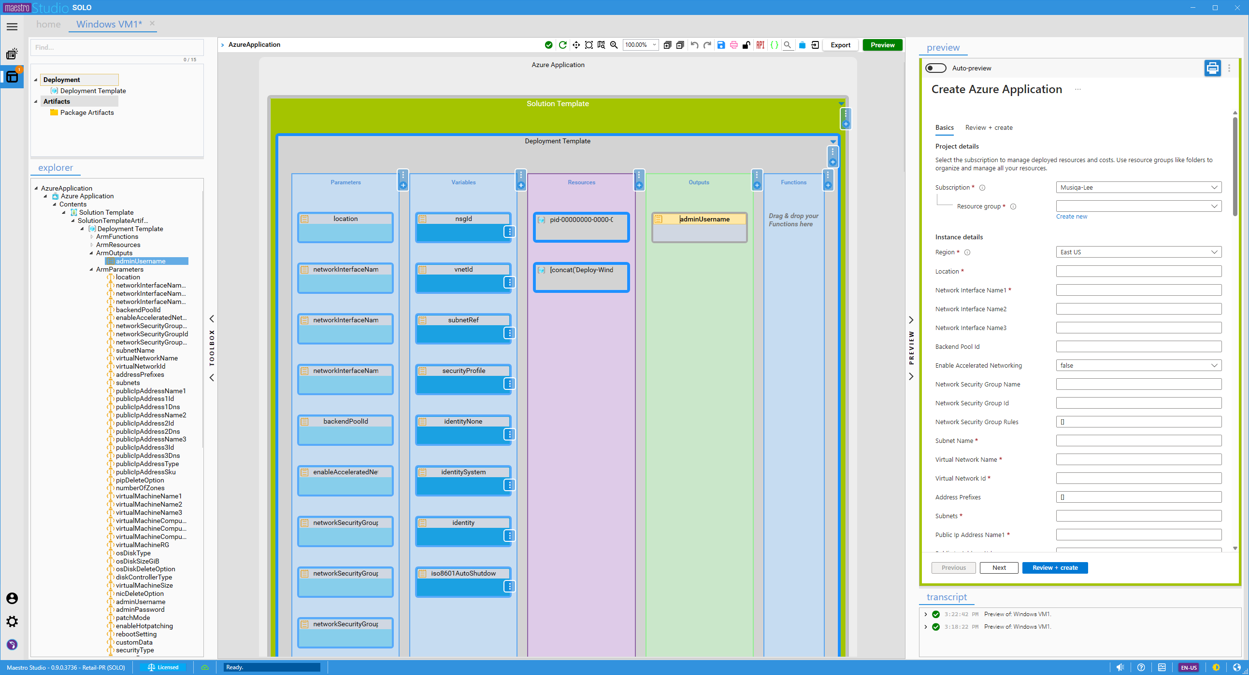Screen dimensions: 1249x675
Task: Click the zoom-to-fit icon
Action: click(x=589, y=45)
